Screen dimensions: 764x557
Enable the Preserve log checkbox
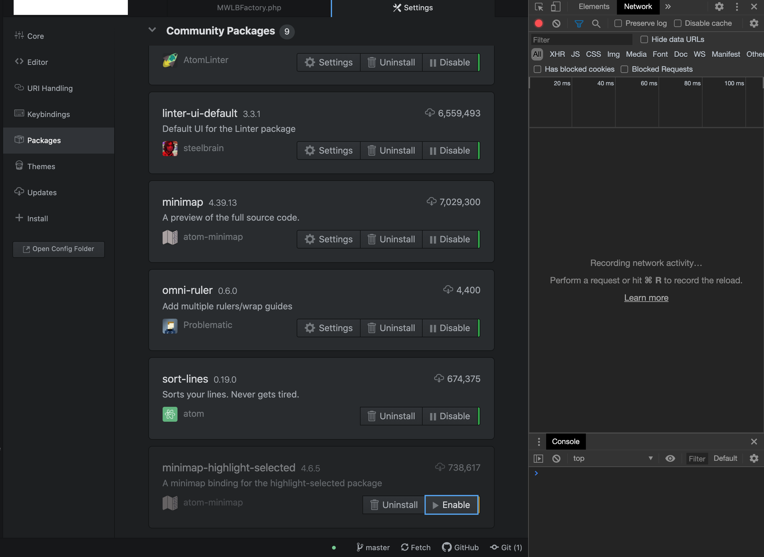click(x=618, y=23)
